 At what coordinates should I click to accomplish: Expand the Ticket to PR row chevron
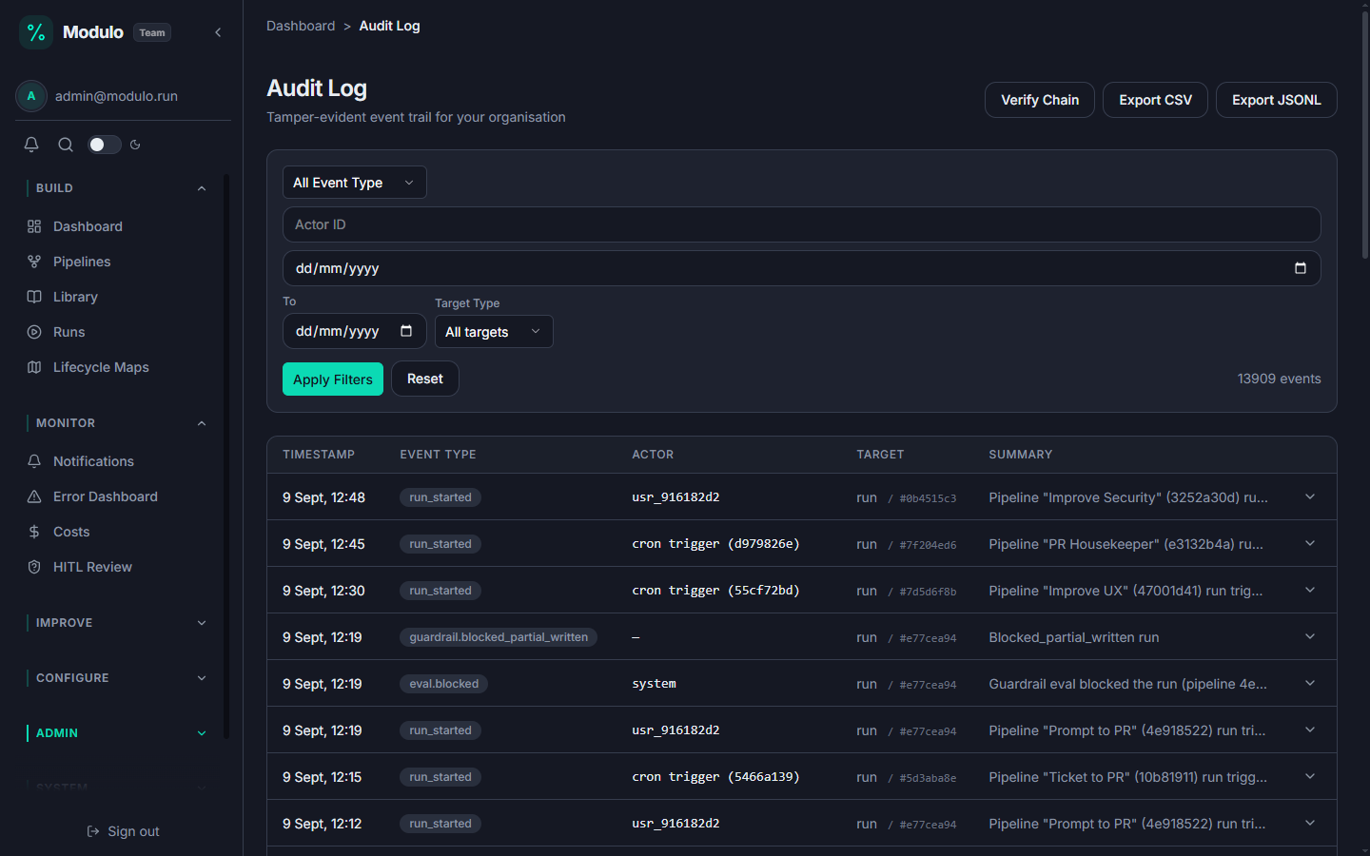1310,776
